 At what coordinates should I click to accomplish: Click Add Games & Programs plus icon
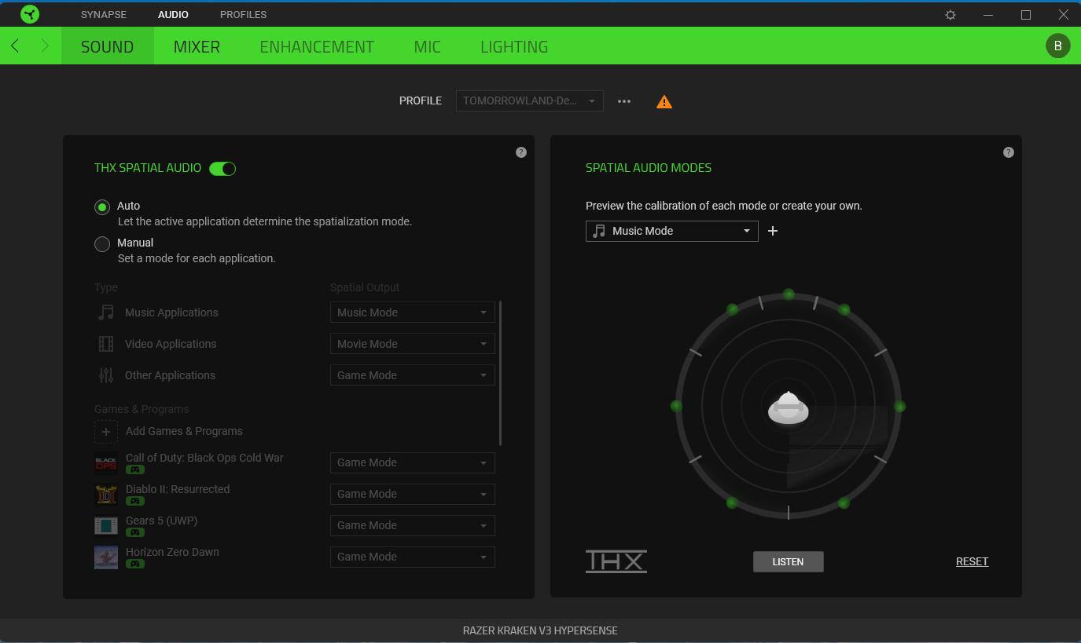click(x=106, y=431)
